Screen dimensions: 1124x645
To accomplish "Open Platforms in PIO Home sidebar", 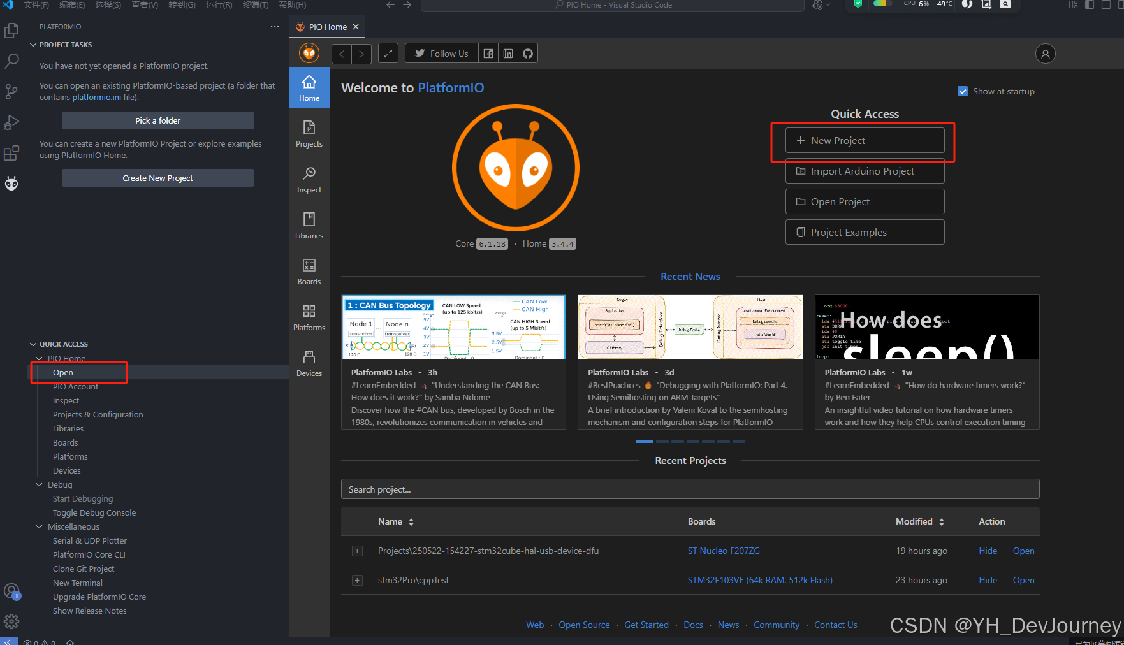I will click(x=309, y=317).
